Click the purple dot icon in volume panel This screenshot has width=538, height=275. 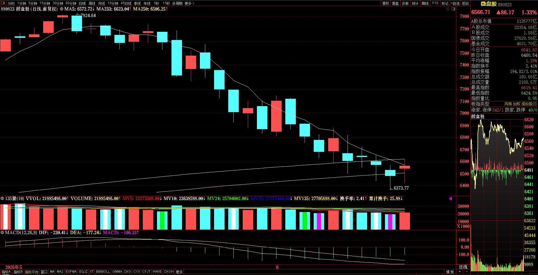click(451, 199)
